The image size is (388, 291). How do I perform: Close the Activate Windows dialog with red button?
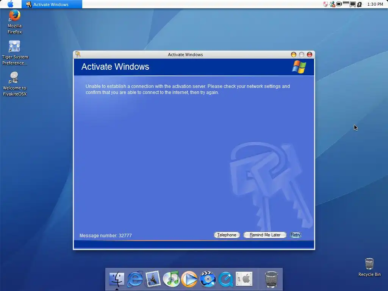point(310,55)
